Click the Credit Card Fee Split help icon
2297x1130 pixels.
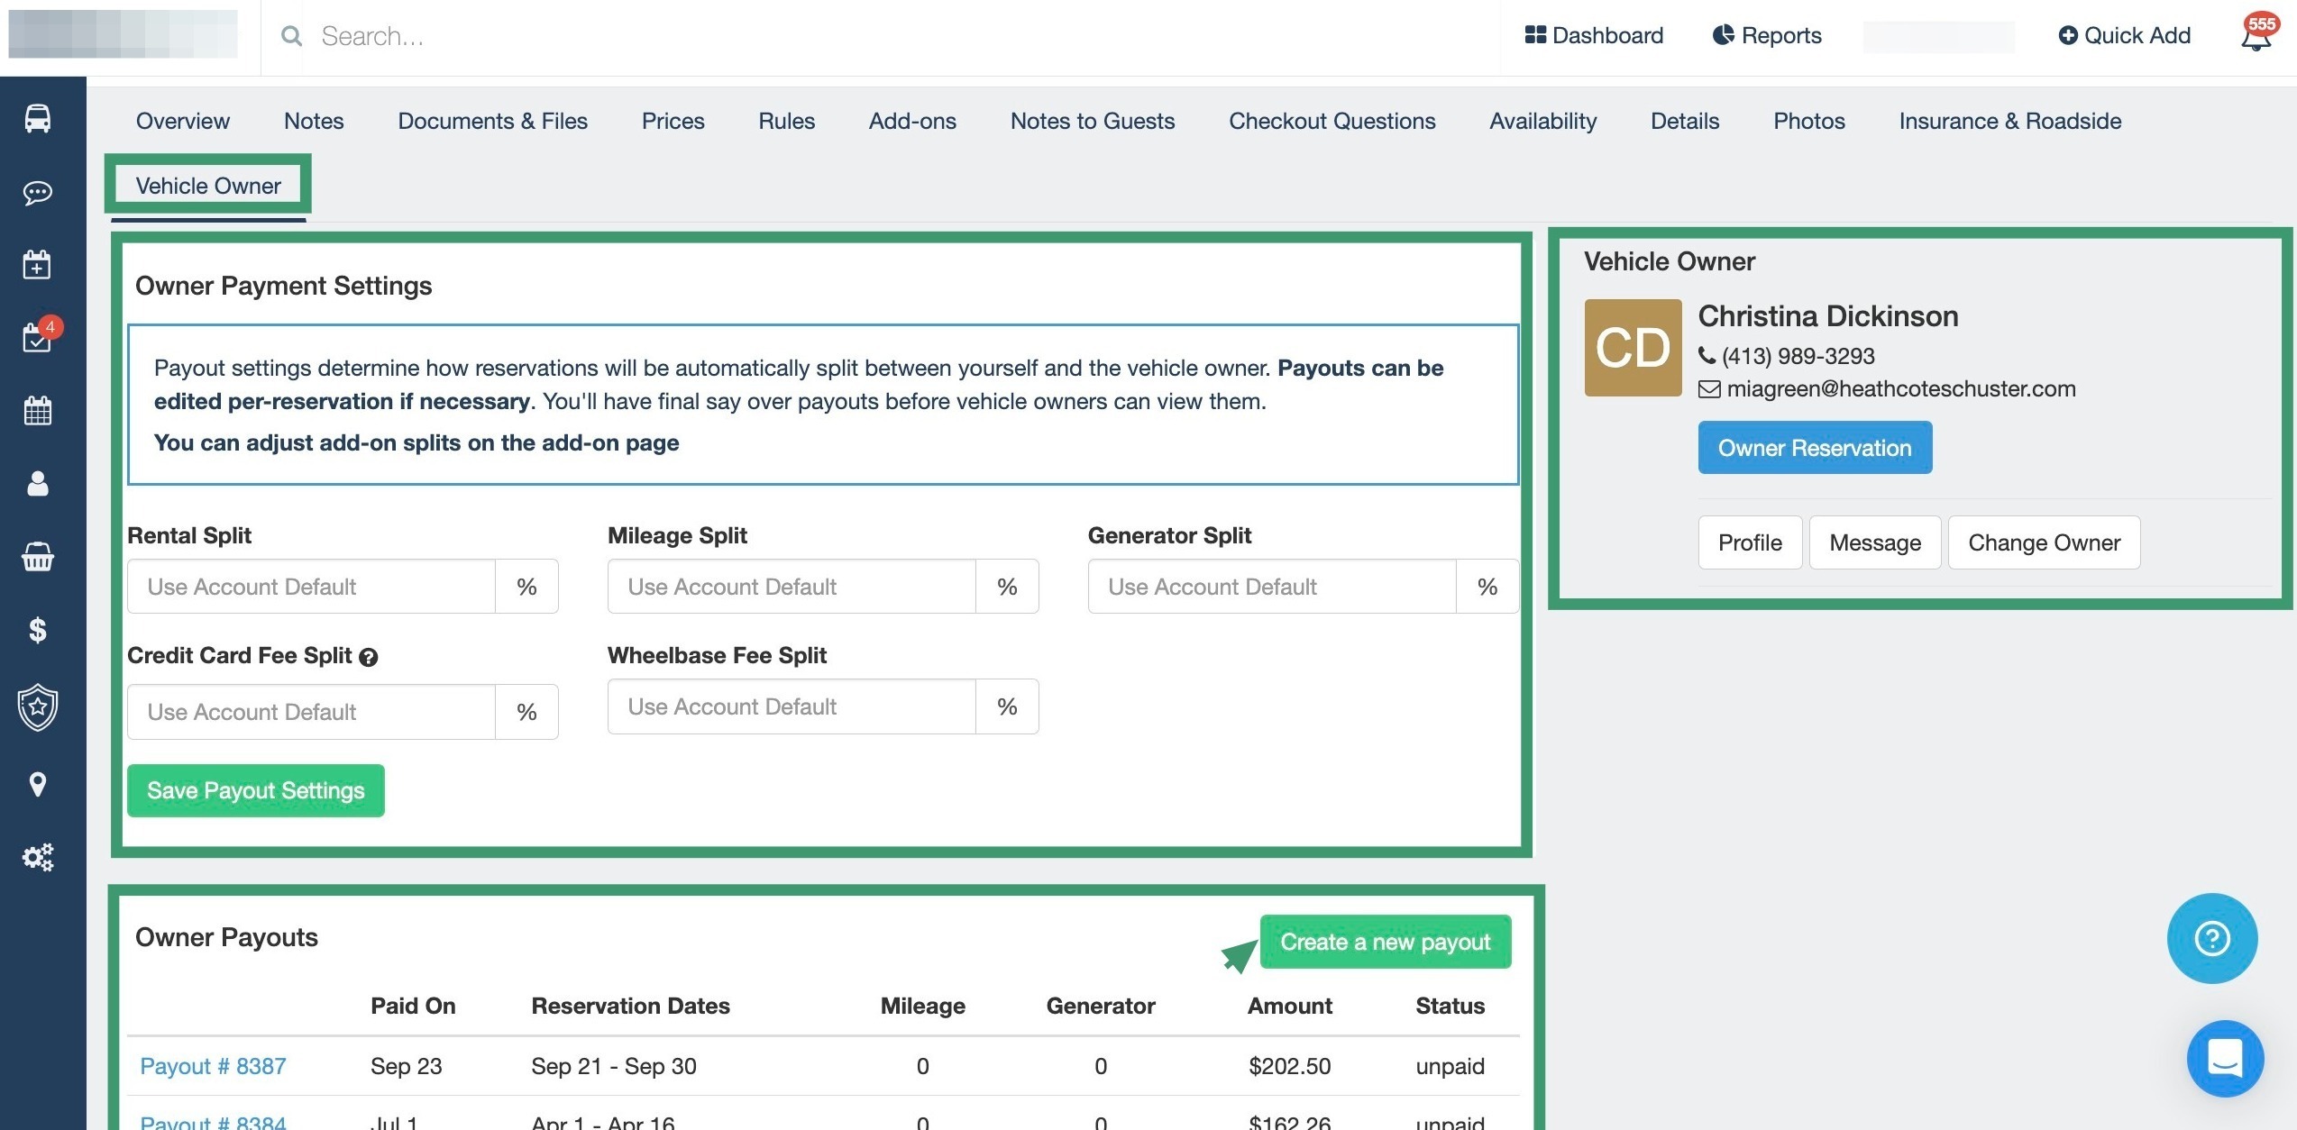[369, 657]
